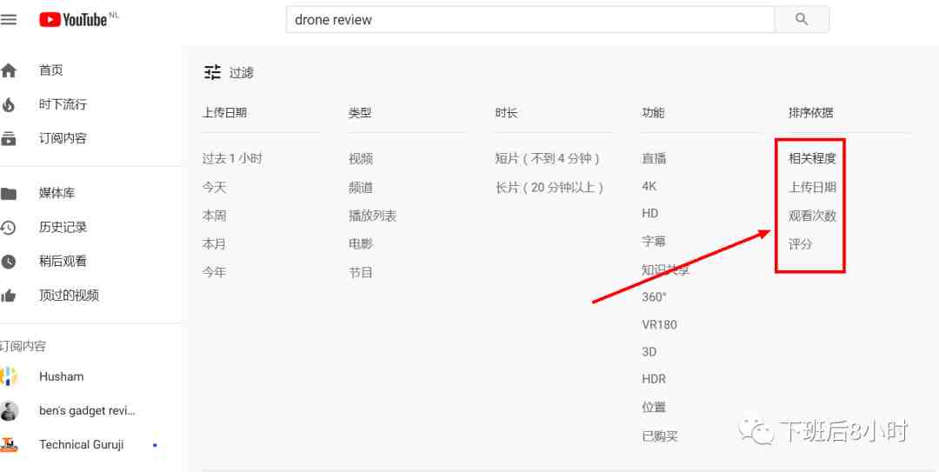The image size is (939, 472).
Task: Open 顶过的视频 liked videos
Action: 69,296
